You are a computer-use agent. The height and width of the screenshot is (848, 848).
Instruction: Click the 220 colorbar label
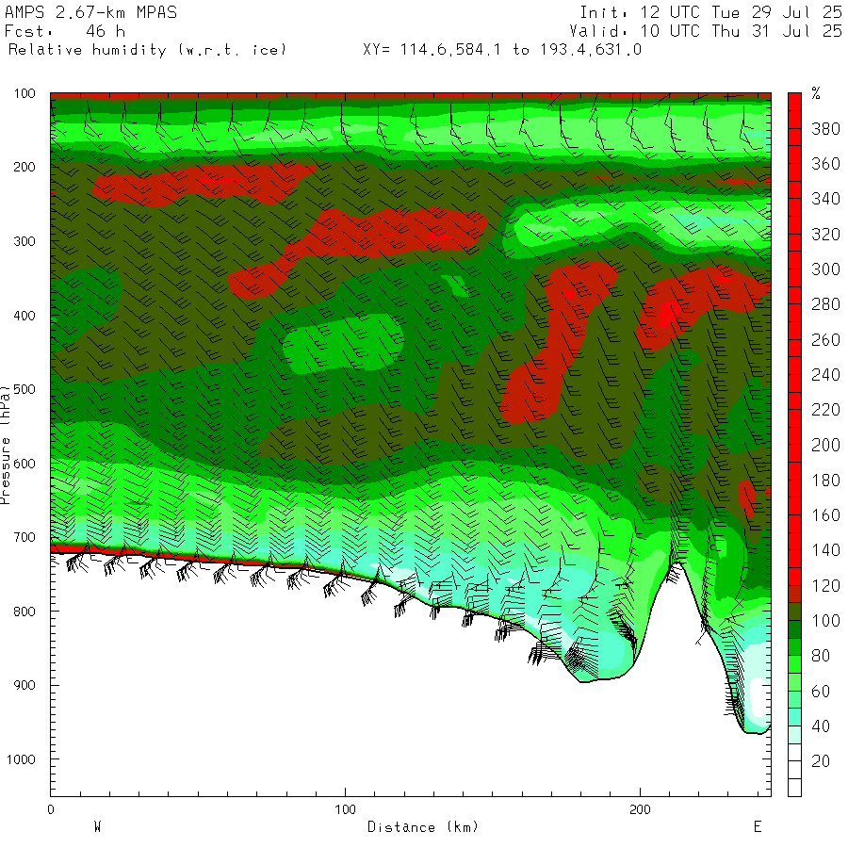coord(825,410)
